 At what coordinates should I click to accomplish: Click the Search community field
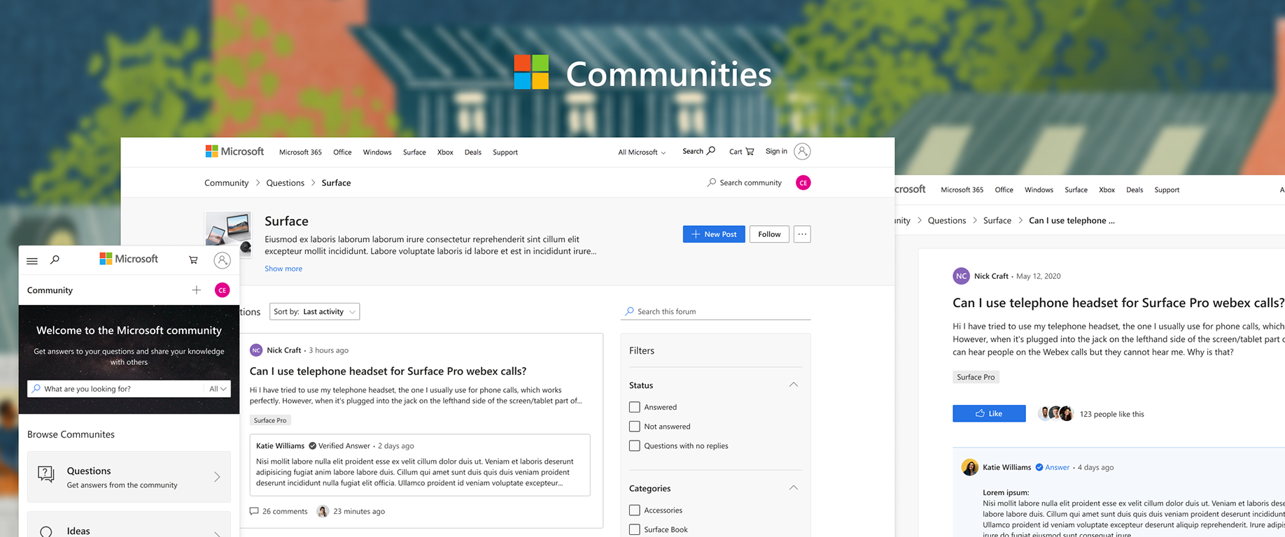click(745, 182)
